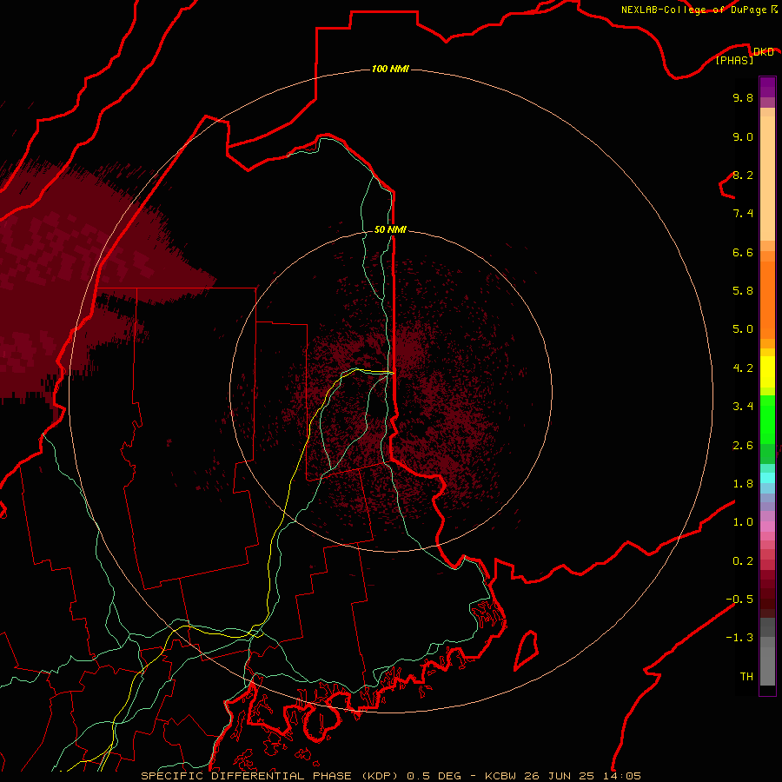
Task: Click the 100 NMI range ring label
Action: pos(390,69)
